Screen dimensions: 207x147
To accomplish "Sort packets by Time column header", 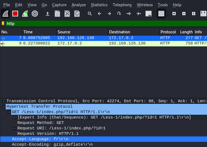I will point(39,32).
